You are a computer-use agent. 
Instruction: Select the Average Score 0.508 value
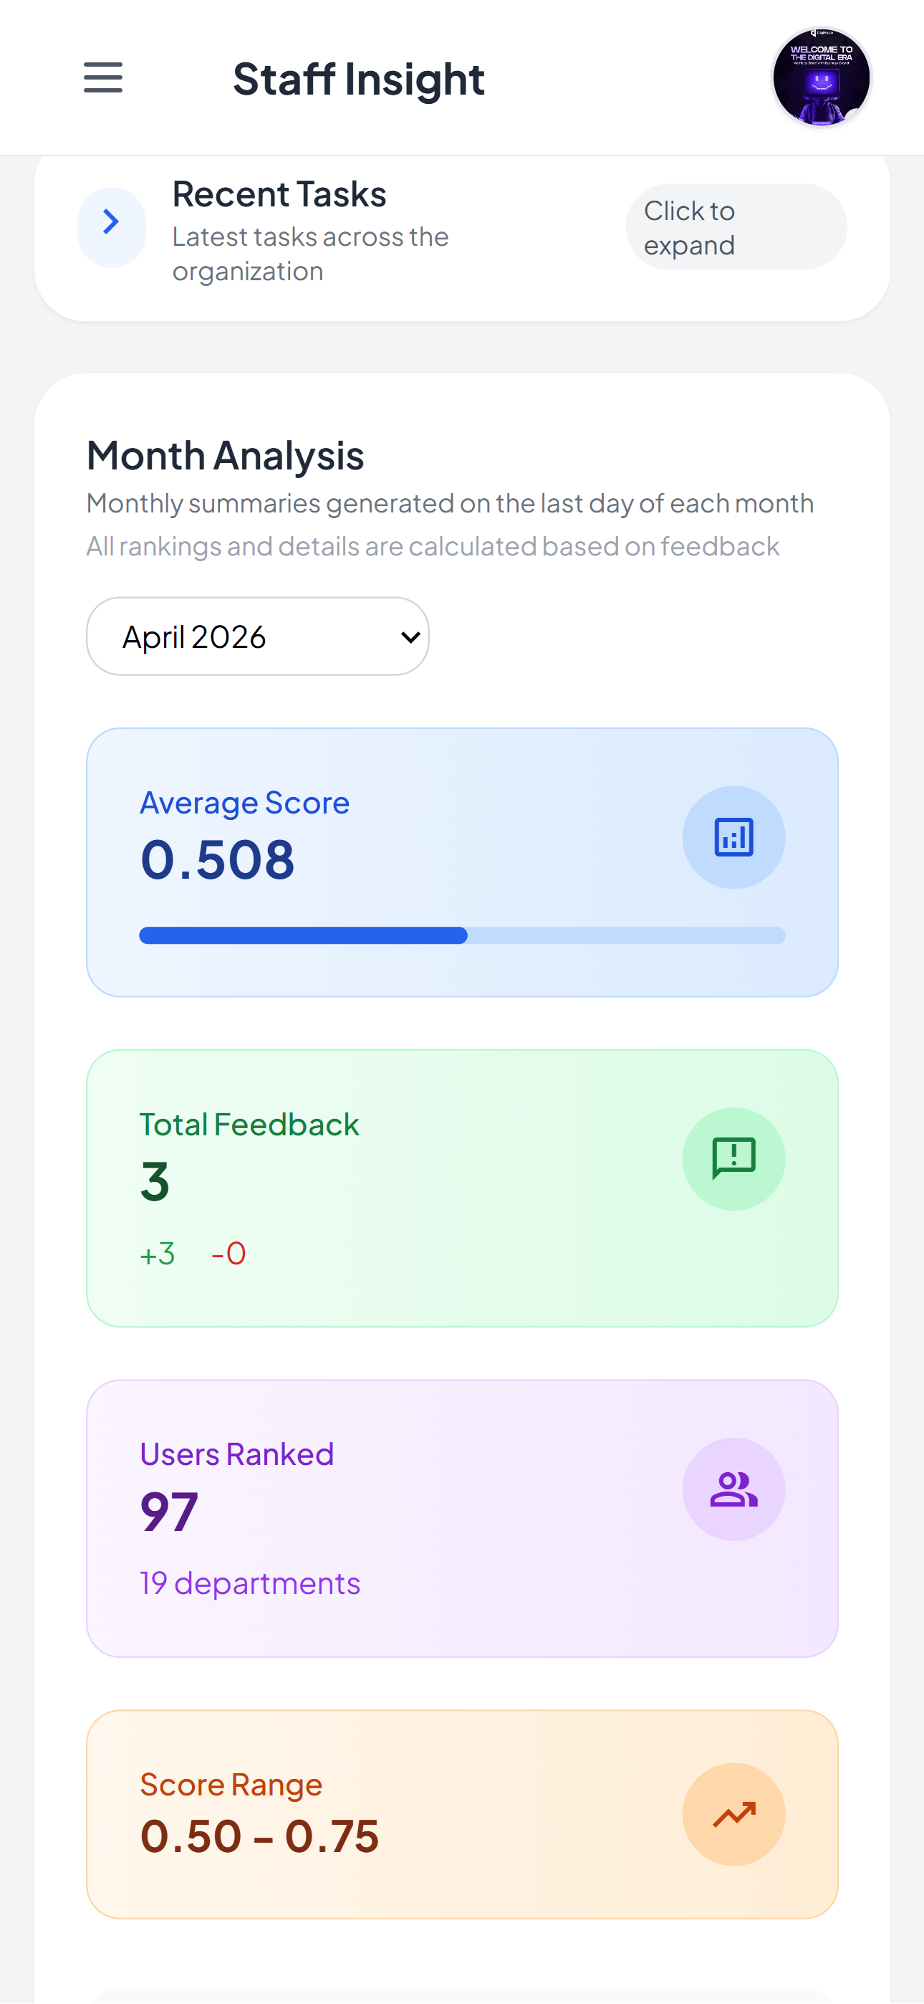[217, 859]
